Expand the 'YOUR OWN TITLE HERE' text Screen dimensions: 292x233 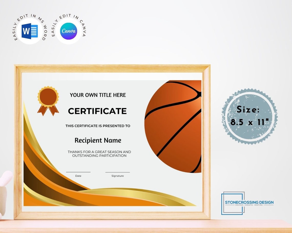[98, 95]
